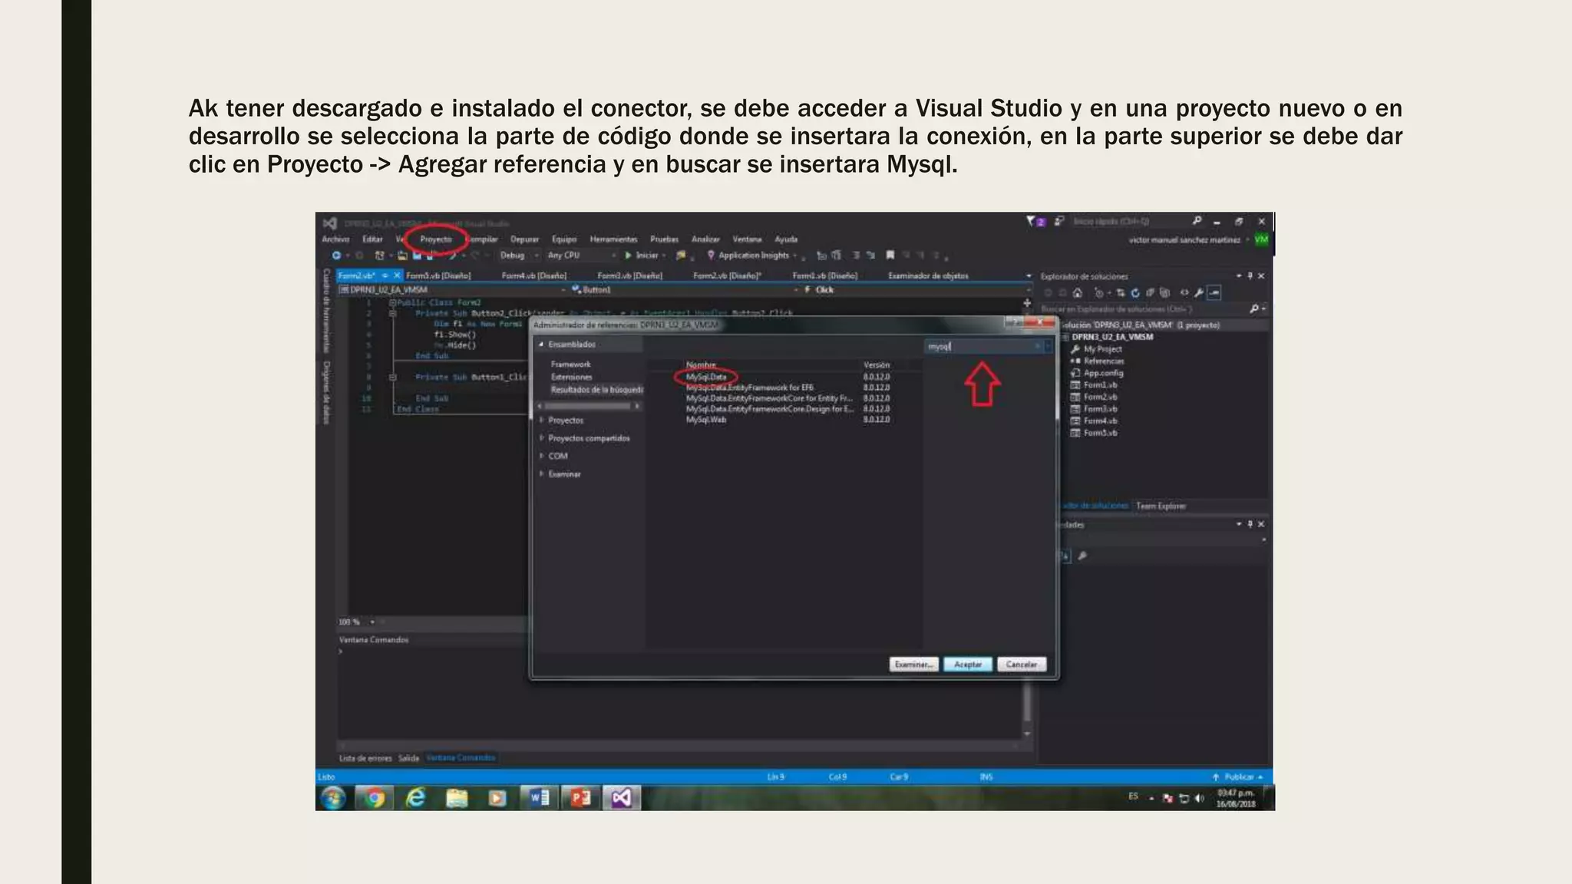Collapse the Ensamblados section

pos(540,345)
